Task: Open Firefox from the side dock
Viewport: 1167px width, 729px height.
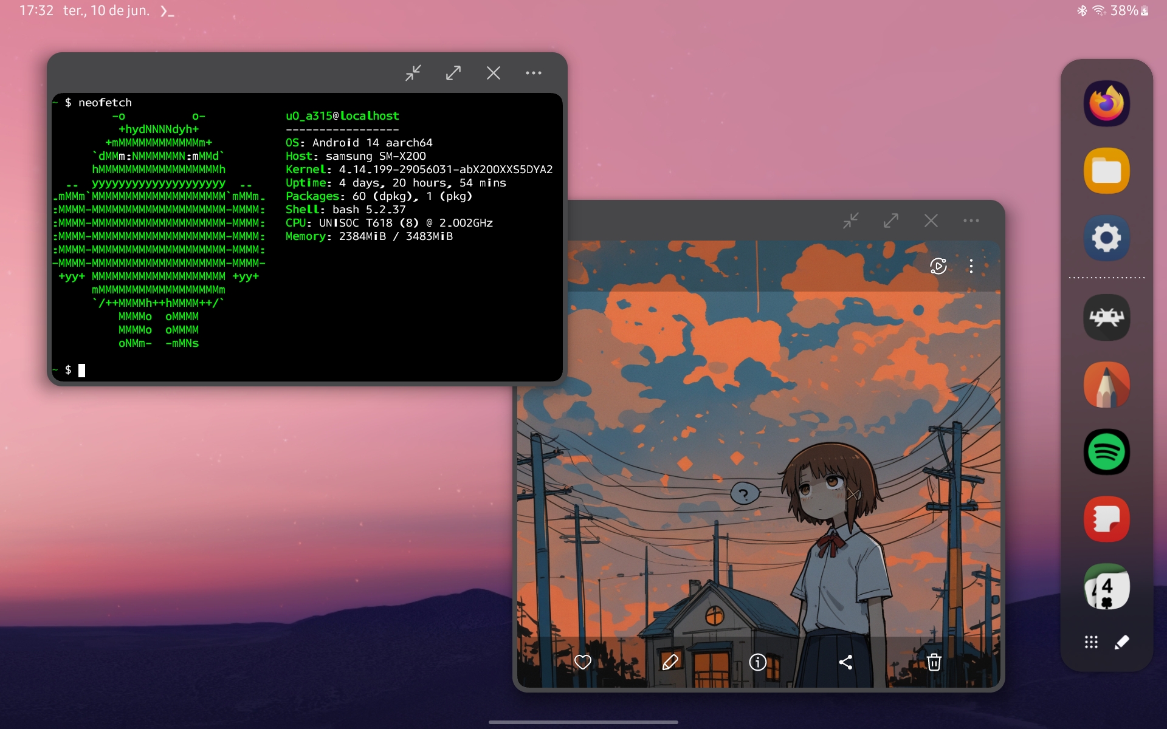Action: pyautogui.click(x=1106, y=103)
